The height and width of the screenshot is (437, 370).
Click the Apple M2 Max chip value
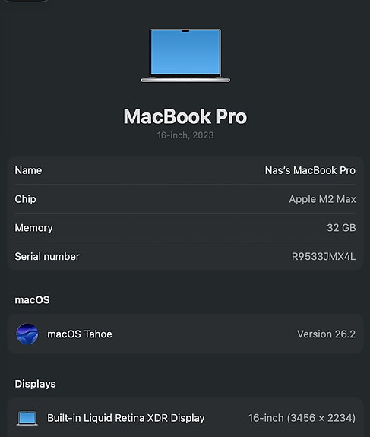322,199
